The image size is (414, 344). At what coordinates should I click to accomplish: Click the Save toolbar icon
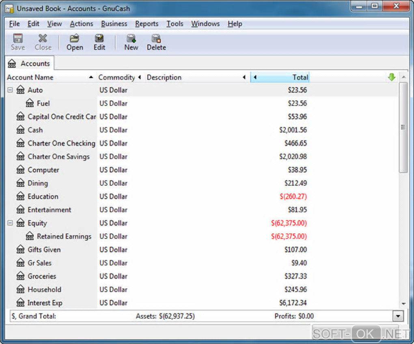coord(18,39)
